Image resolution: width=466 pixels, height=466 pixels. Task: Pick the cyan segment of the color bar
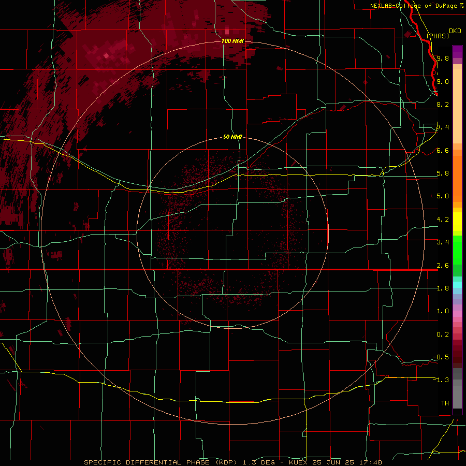tap(457, 285)
